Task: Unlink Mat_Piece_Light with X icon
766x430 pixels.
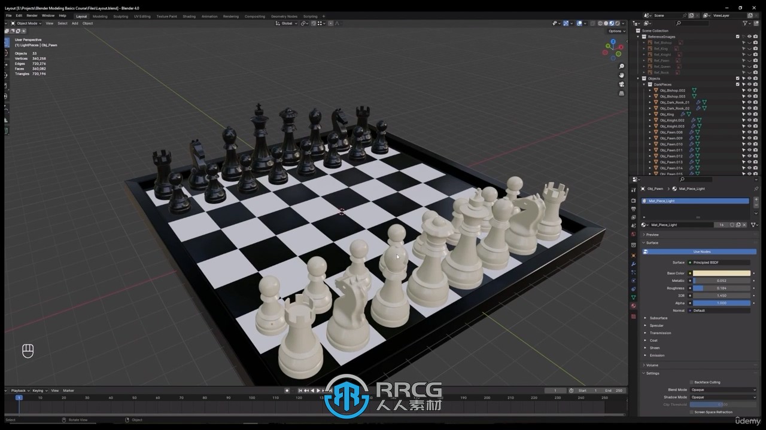Action: (x=744, y=225)
